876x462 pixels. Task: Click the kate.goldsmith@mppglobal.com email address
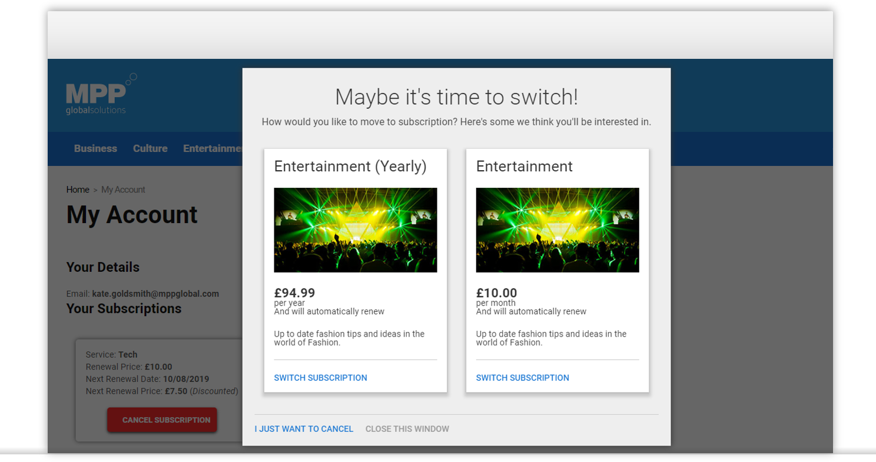tap(155, 294)
